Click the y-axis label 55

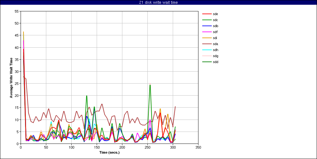(x=17, y=11)
